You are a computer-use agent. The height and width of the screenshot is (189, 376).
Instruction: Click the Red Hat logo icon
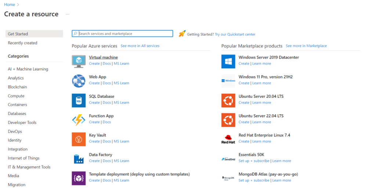(x=228, y=139)
